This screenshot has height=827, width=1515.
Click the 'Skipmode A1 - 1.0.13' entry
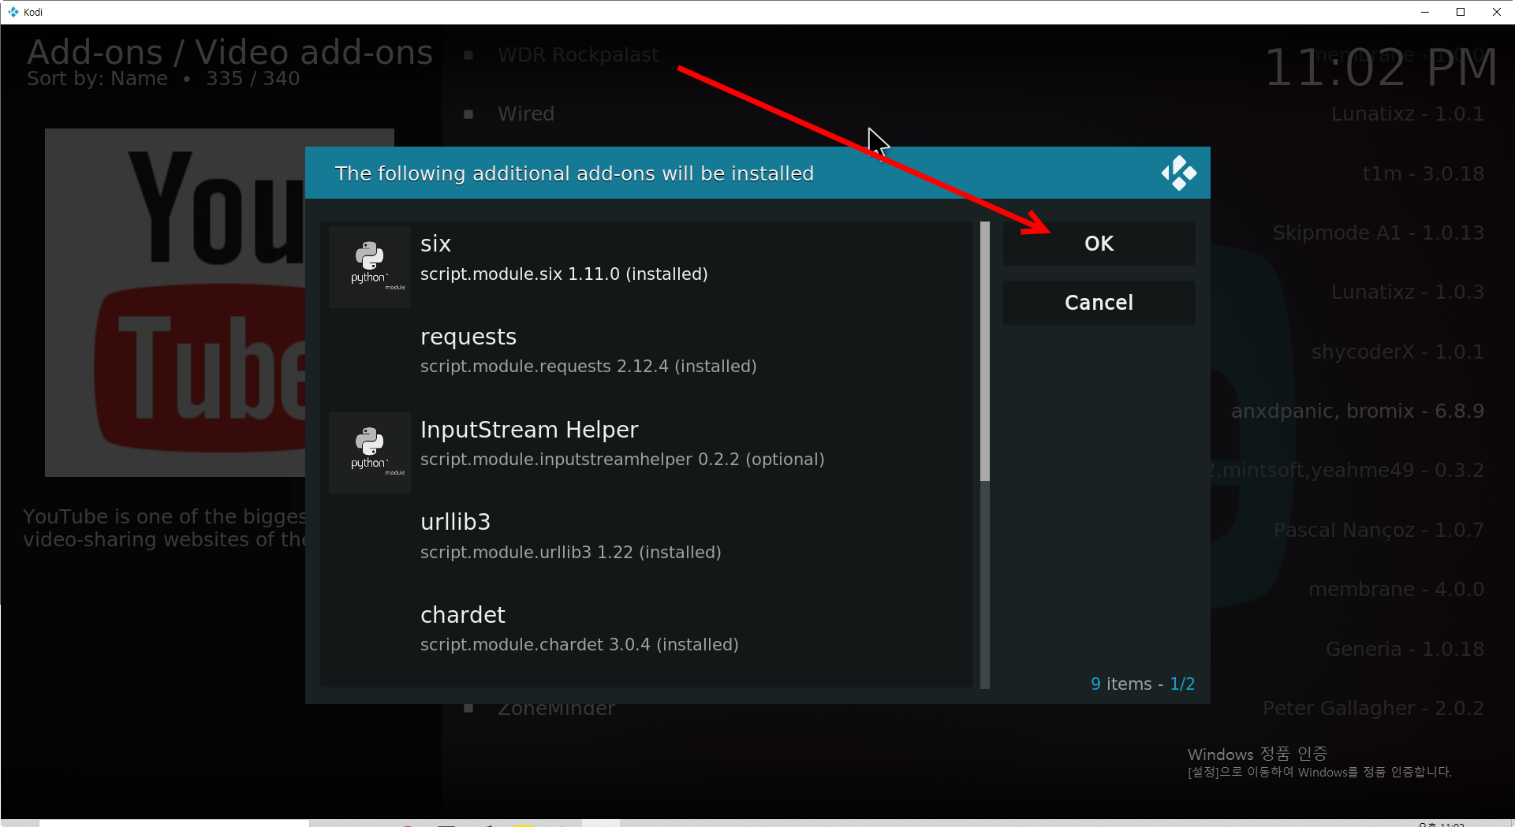(1378, 233)
